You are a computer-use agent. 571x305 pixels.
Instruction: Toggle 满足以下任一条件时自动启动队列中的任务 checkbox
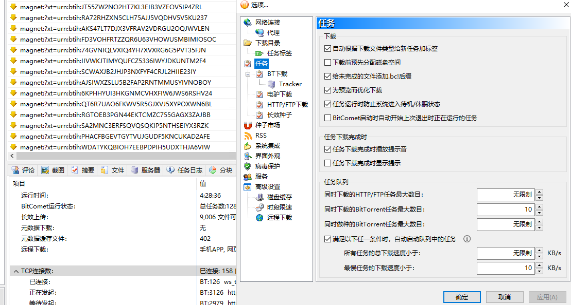point(327,239)
